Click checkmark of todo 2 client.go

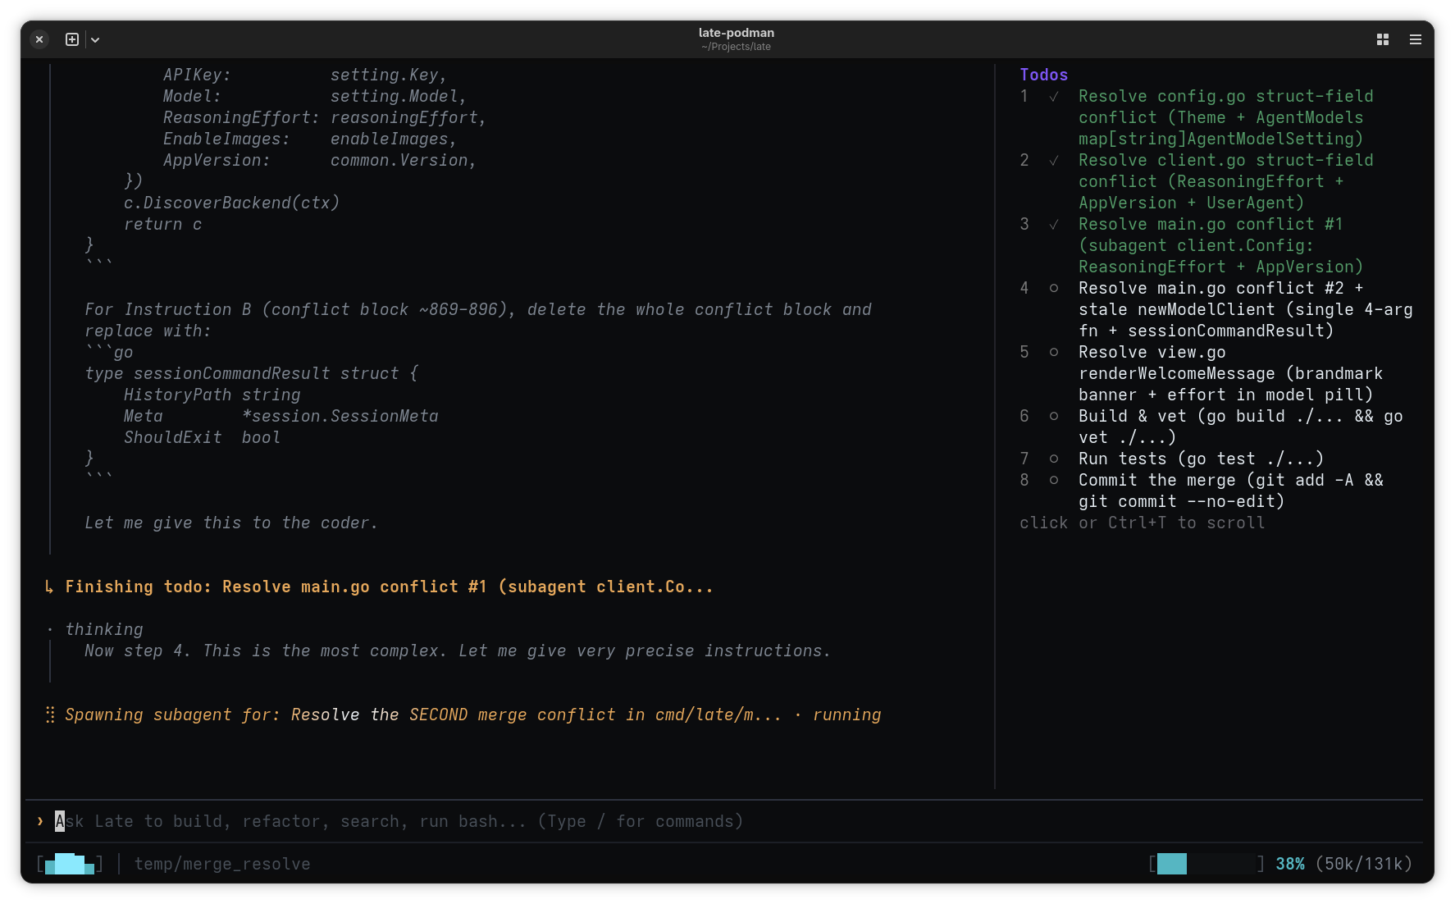pyautogui.click(x=1054, y=160)
